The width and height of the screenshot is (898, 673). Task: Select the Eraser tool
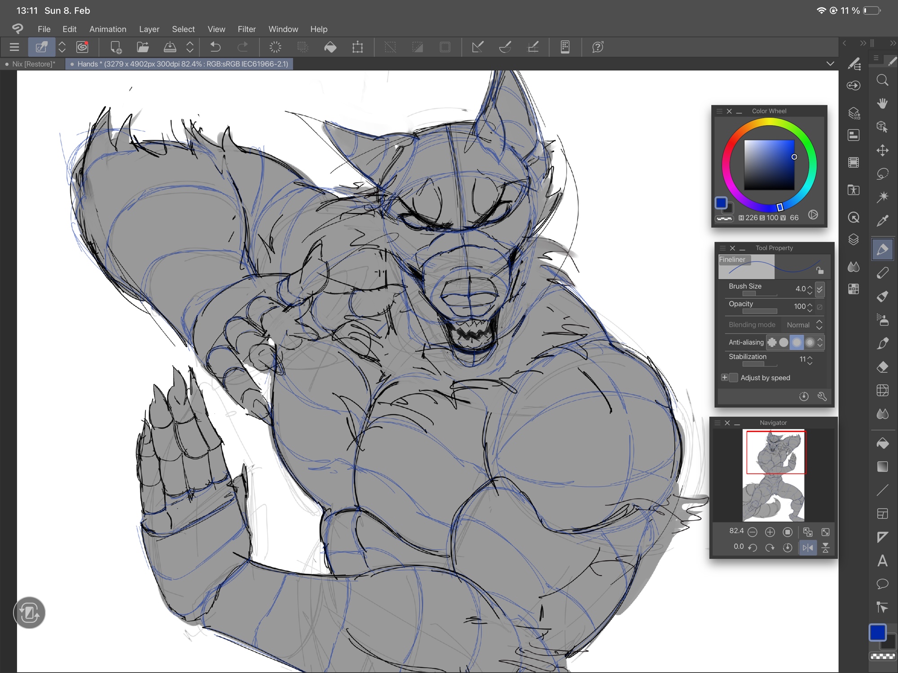click(x=882, y=367)
